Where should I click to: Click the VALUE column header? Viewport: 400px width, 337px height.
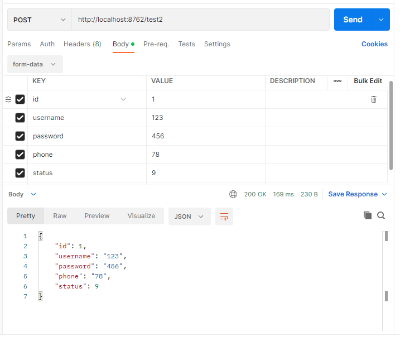[x=162, y=81]
